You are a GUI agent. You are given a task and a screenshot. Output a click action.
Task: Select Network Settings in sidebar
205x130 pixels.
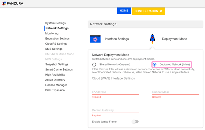coord(57,28)
